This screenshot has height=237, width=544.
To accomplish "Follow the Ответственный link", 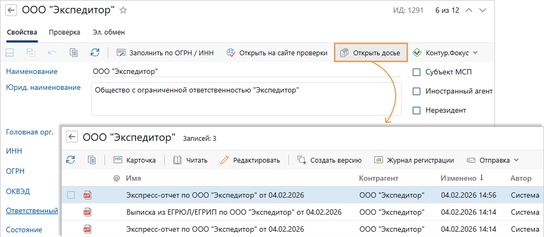I will [31, 211].
